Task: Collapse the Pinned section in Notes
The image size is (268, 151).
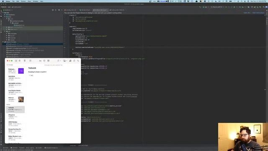Action: pyautogui.click(x=7, y=65)
